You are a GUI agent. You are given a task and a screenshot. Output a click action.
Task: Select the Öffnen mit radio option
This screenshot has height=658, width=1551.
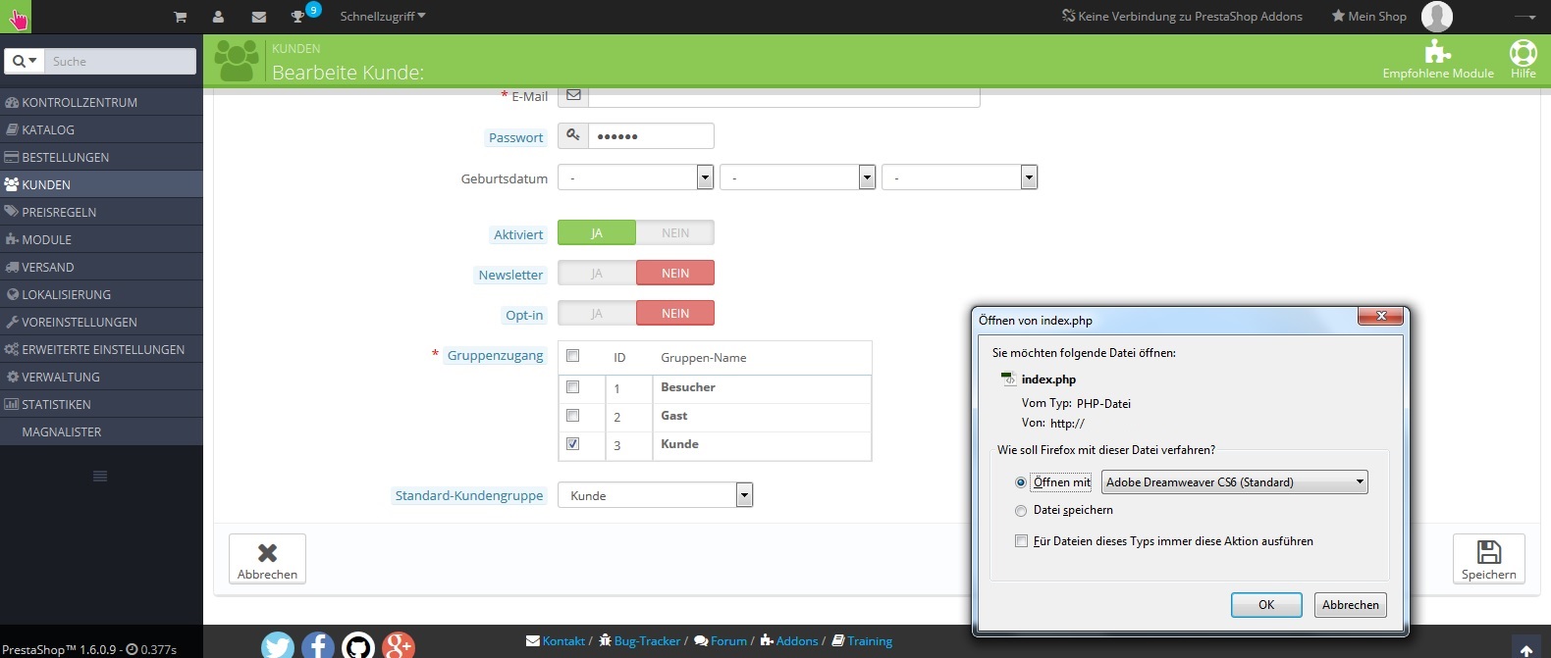(x=1021, y=482)
